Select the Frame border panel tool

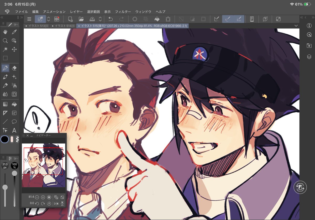point(14,113)
